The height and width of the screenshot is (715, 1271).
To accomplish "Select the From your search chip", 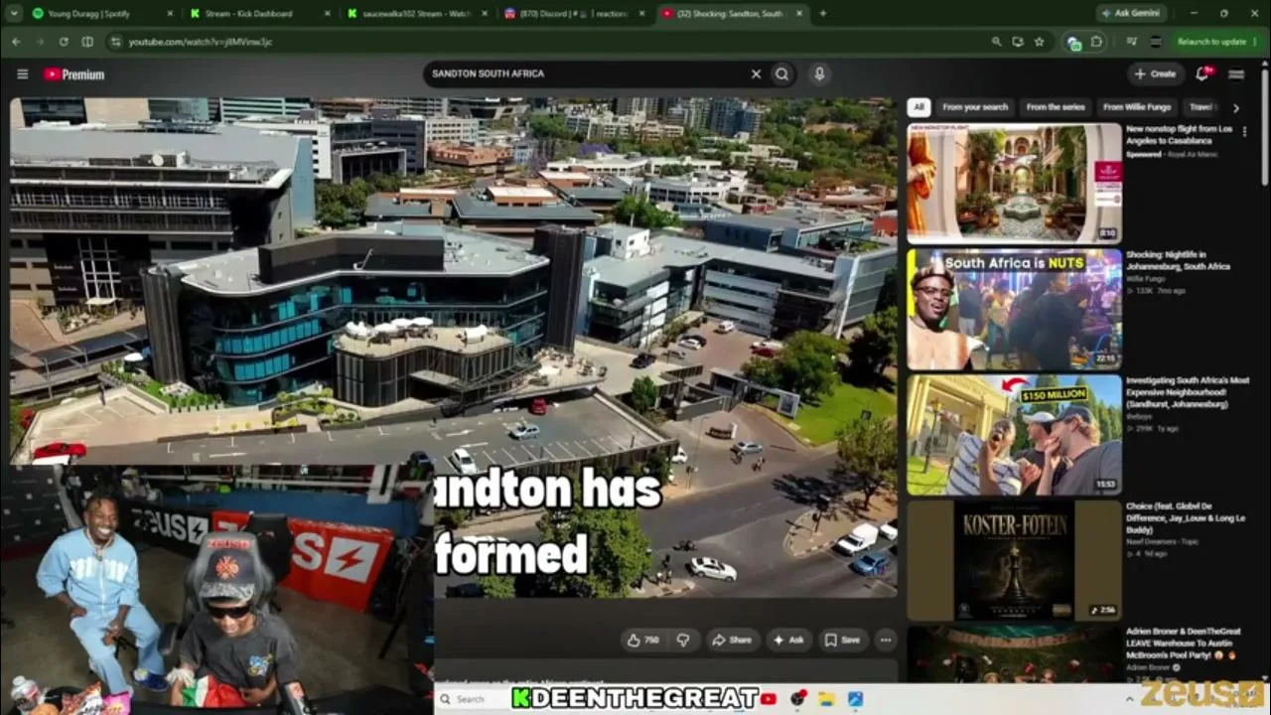I will [x=975, y=107].
